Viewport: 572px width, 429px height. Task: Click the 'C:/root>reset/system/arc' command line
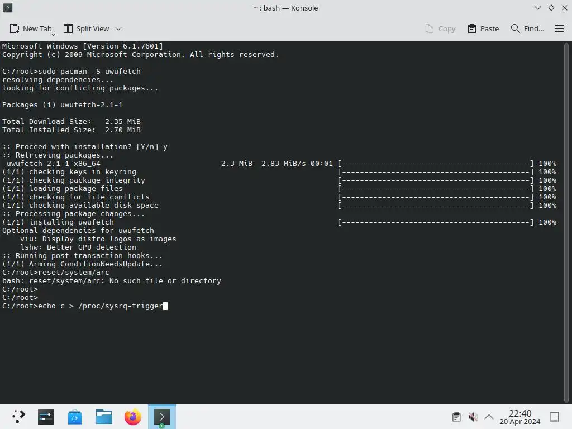55,273
